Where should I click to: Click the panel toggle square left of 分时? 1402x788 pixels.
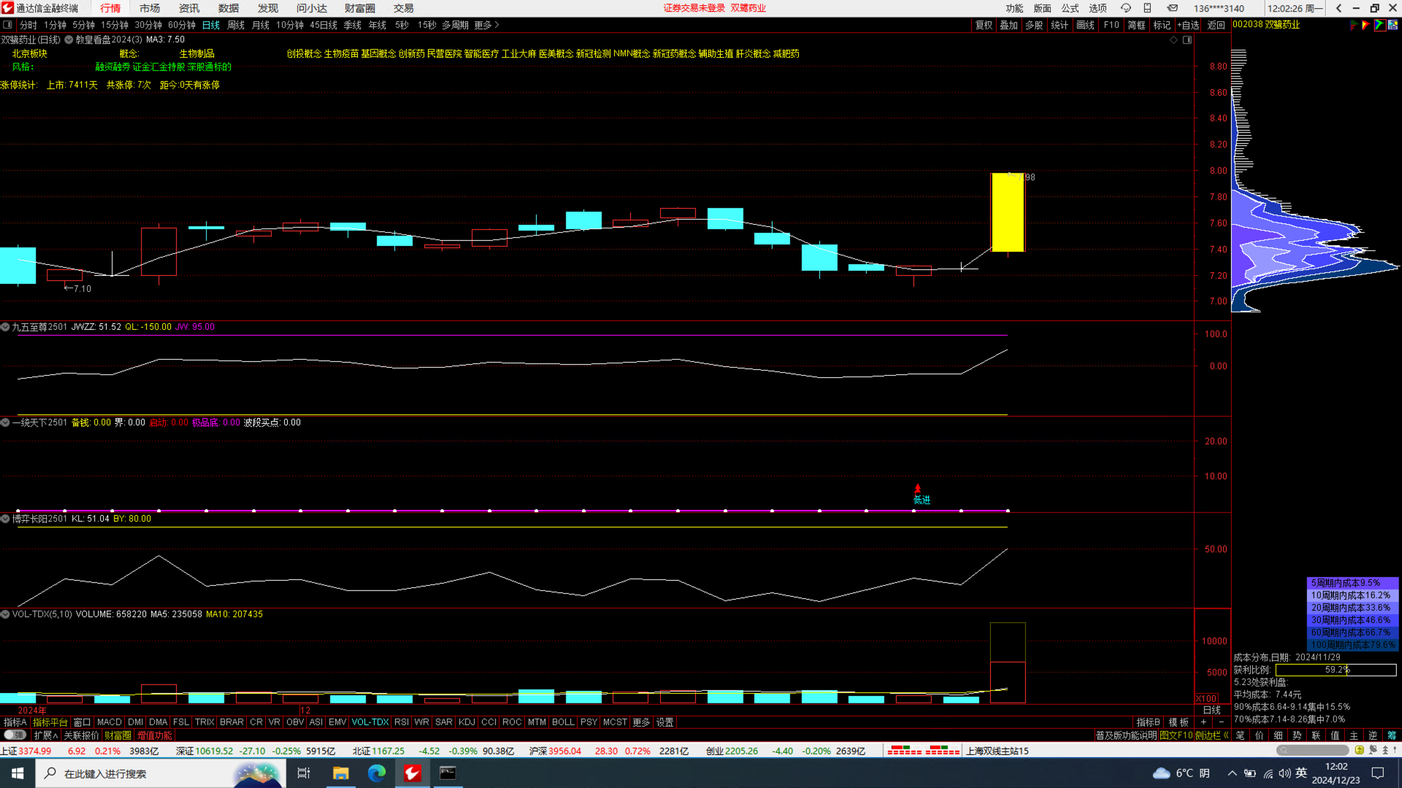tap(7, 25)
